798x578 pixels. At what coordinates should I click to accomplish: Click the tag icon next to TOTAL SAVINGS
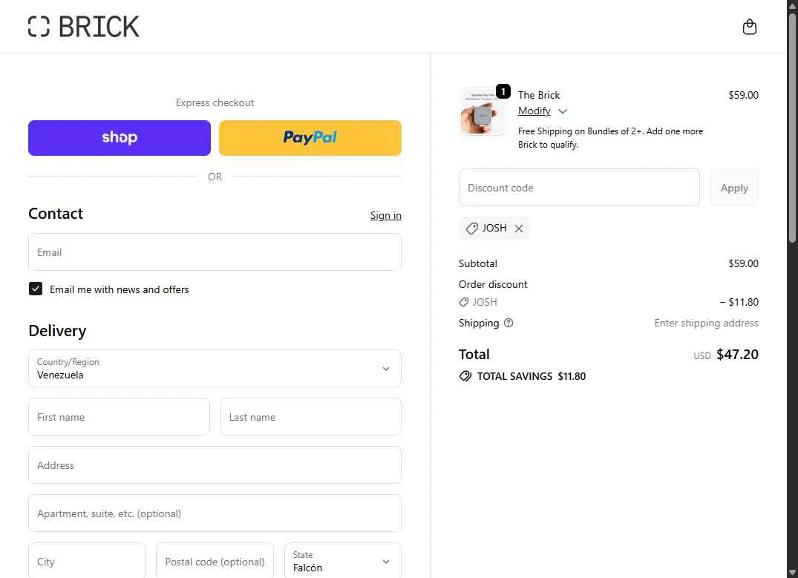pyautogui.click(x=465, y=376)
